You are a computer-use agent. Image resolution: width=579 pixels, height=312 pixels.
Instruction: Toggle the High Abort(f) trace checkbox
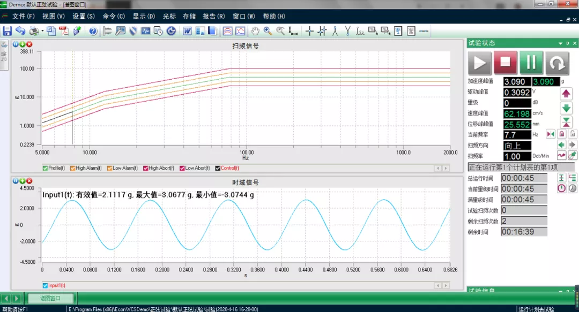145,168
